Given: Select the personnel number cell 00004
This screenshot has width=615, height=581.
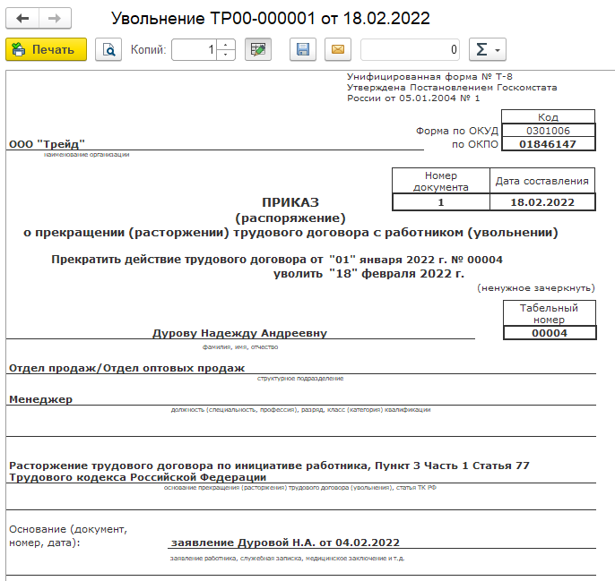Looking at the screenshot, I should coord(550,333).
